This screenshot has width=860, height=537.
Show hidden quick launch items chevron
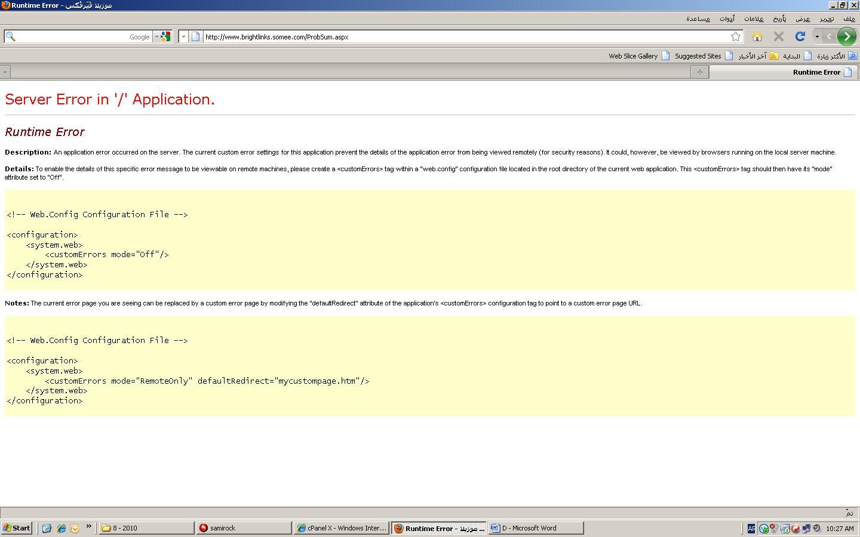point(89,527)
